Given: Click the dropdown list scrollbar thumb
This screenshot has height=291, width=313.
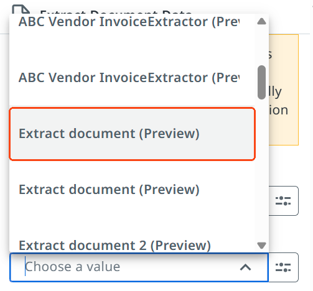Looking at the screenshot, I should (261, 83).
